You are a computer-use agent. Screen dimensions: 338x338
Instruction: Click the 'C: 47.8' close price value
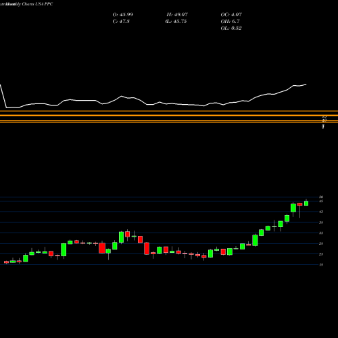coord(121,22)
